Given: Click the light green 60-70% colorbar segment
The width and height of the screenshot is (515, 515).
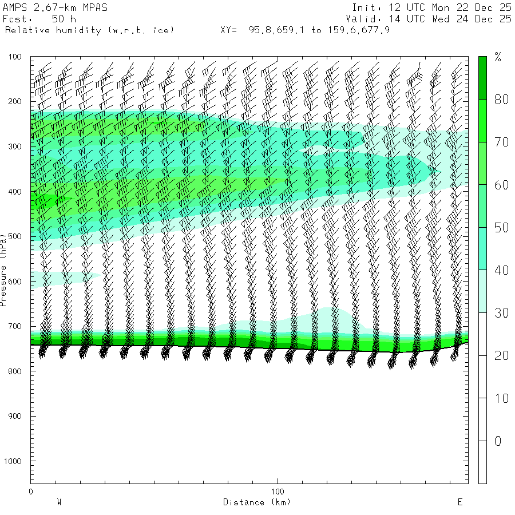Looking at the screenshot, I should coord(482,163).
